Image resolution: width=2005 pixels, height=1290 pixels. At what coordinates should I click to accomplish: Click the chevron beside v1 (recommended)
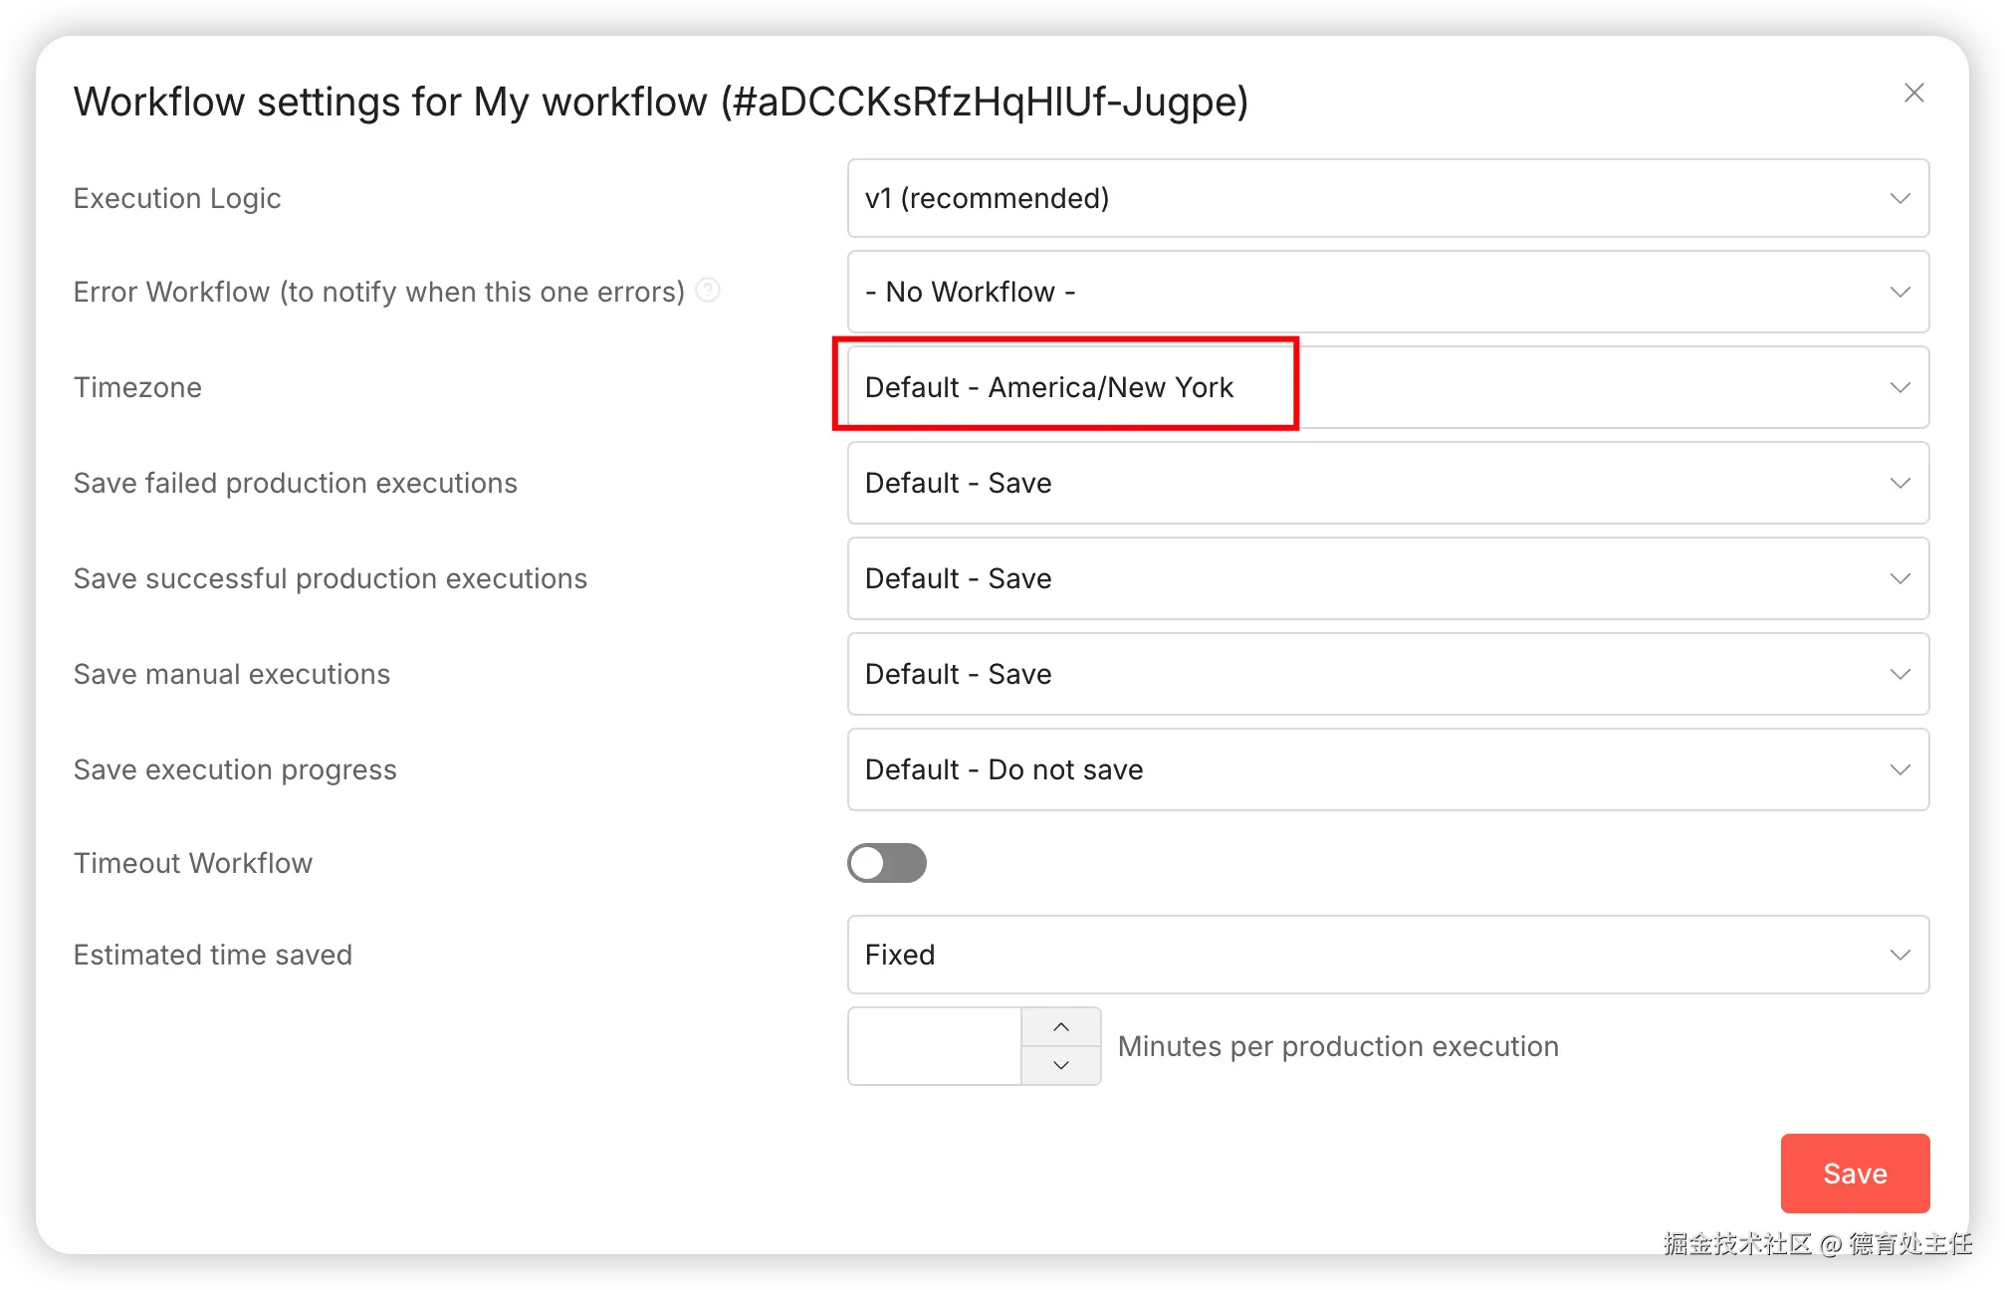click(x=1899, y=198)
